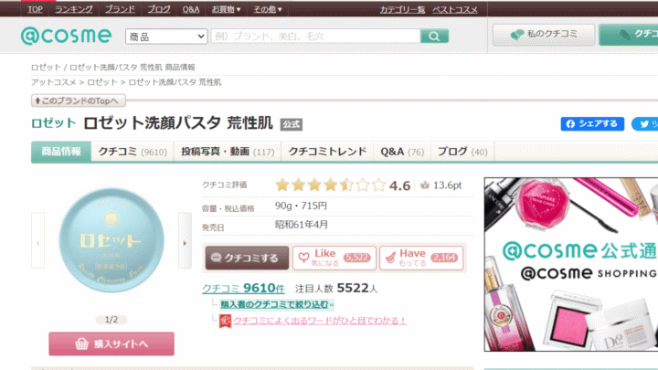Click the クチコミする button
The height and width of the screenshot is (370, 658).
(x=247, y=258)
